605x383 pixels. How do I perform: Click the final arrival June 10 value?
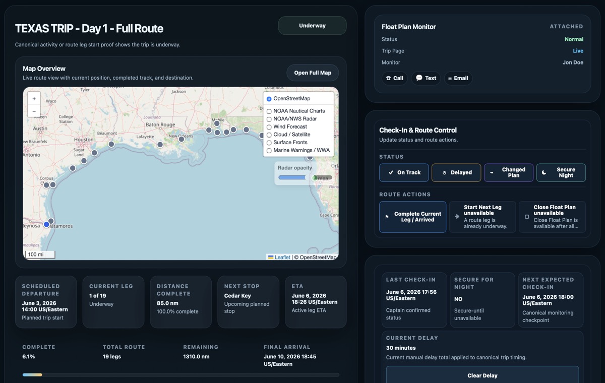click(290, 360)
